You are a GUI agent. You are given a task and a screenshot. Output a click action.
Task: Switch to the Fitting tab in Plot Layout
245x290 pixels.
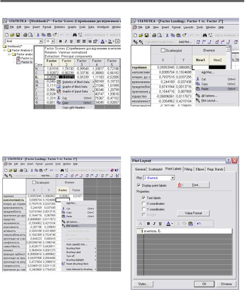point(188,169)
